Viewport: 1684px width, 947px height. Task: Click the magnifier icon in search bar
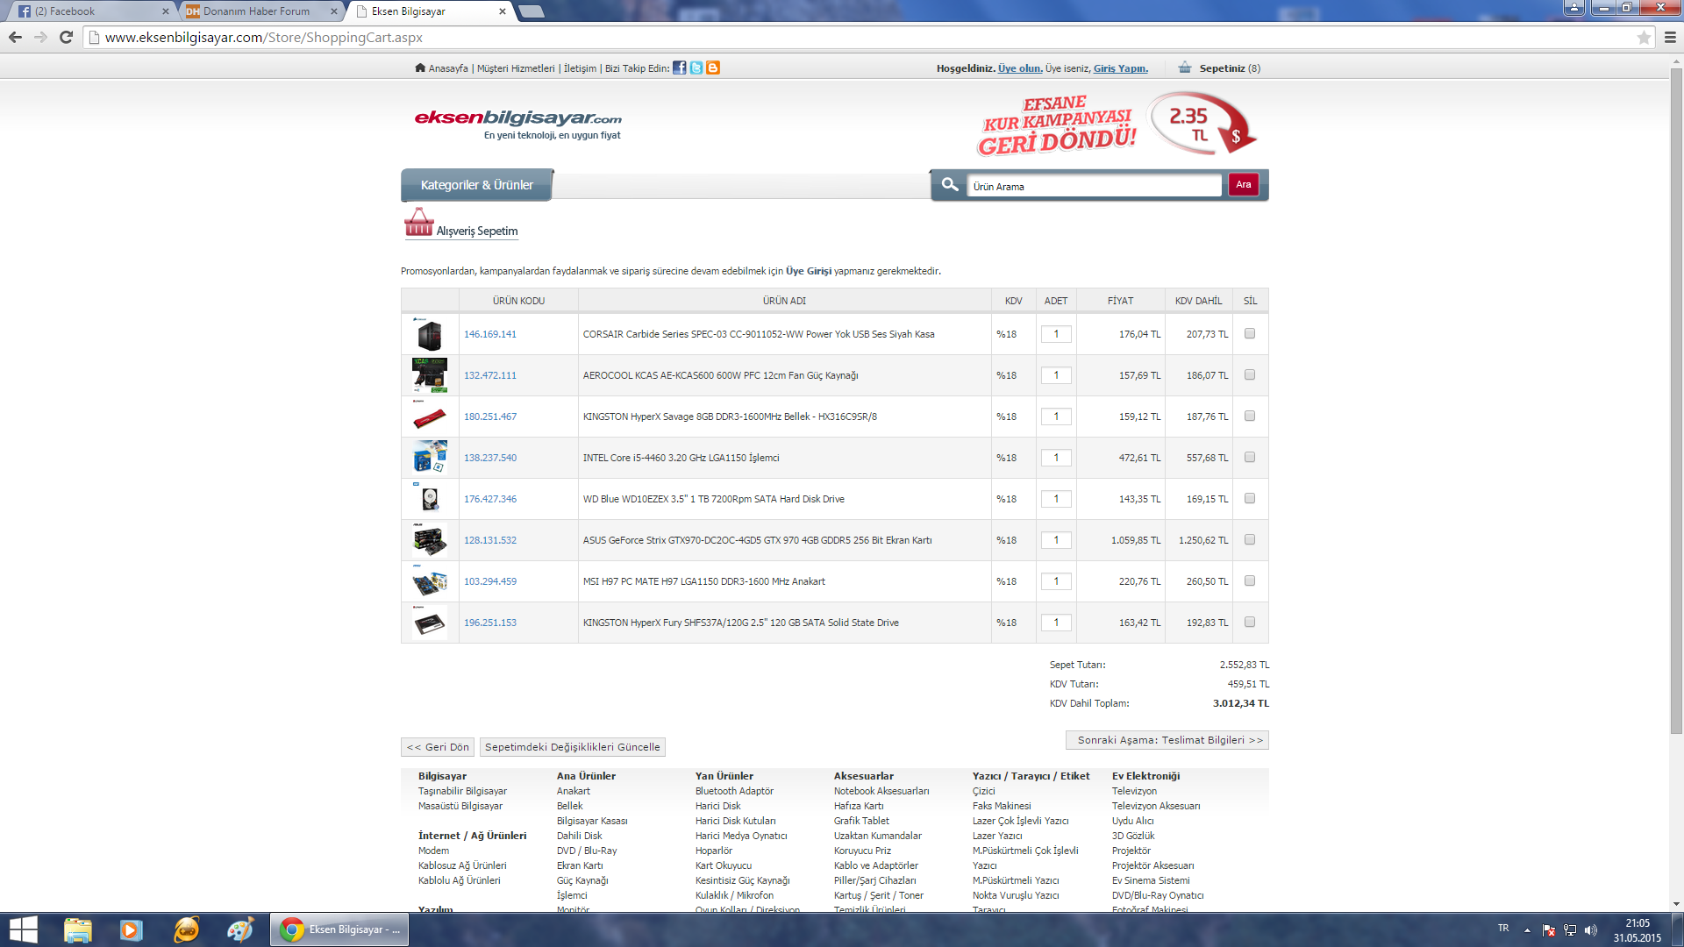click(950, 185)
